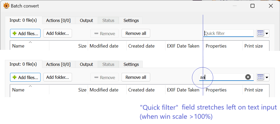Click the grid view icon beside the 'aa' filter
The height and width of the screenshot is (124, 280).
260,77
